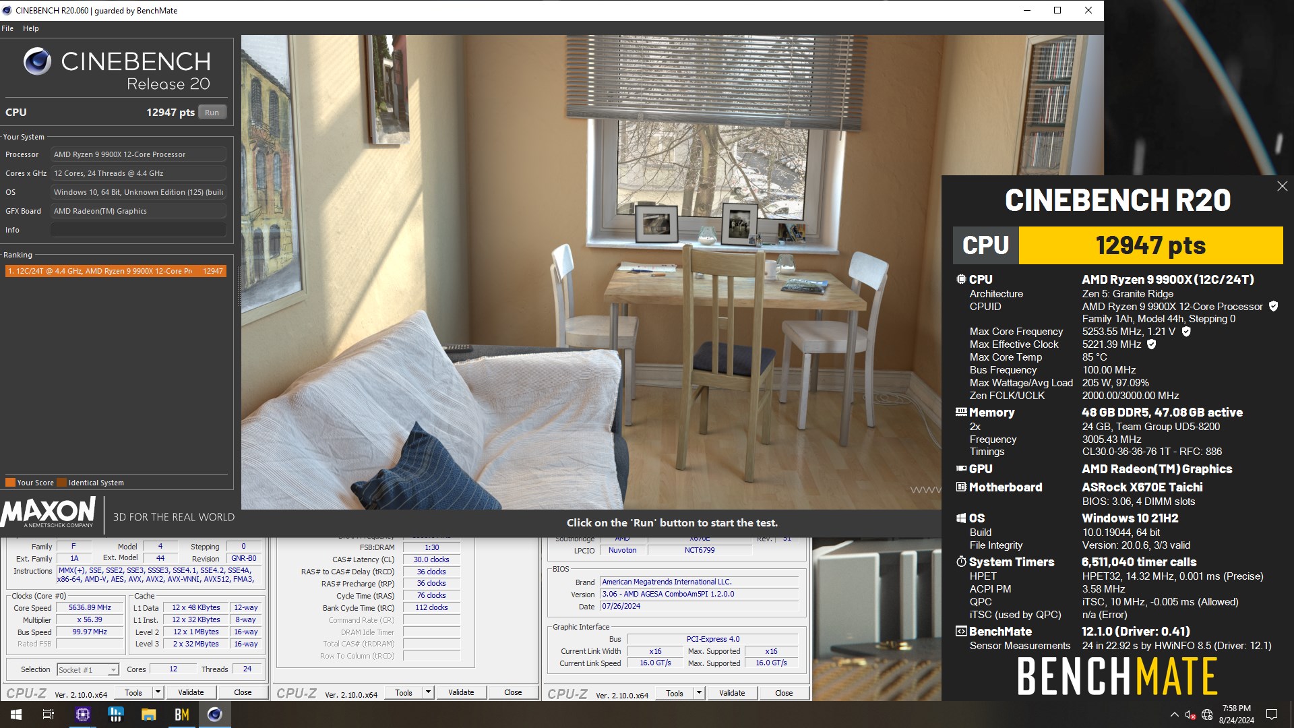The height and width of the screenshot is (728, 1294).
Task: Click Validate in the right CPU-Z window
Action: (732, 692)
